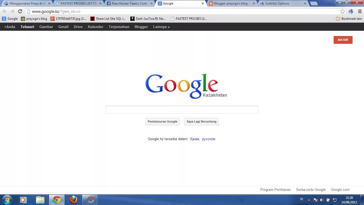Click the power plug battery tray icon
The width and height of the screenshot is (364, 205).
click(328, 200)
